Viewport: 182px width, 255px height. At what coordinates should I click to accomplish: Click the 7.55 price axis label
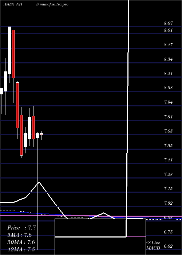click(x=168, y=146)
